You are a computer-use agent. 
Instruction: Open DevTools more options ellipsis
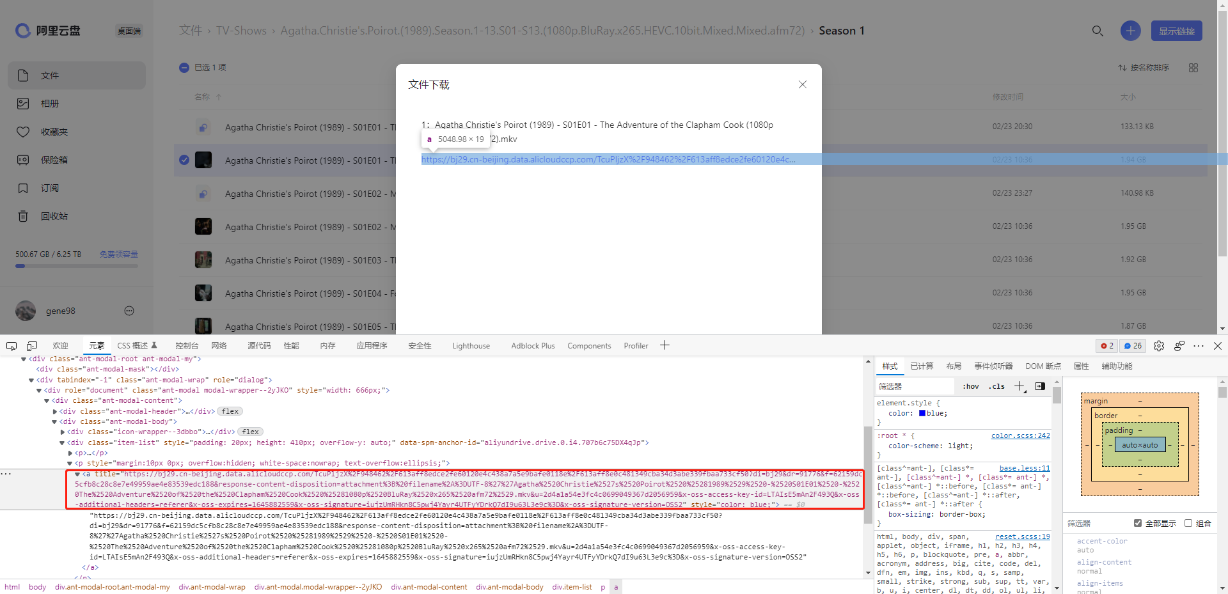1199,346
